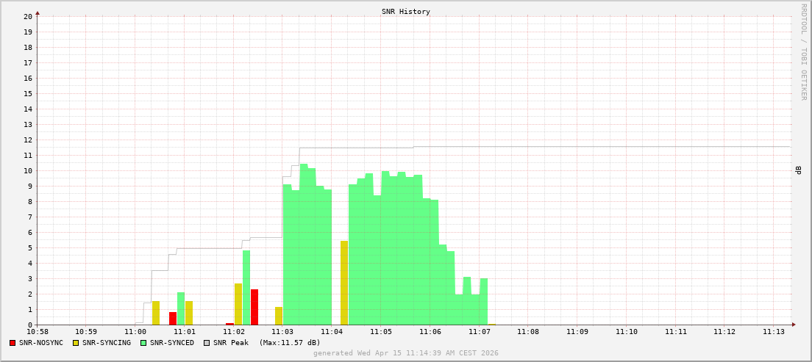Click the yellow SNR-SYNCING legend swatch
This screenshot has height=362, width=812.
tap(76, 343)
